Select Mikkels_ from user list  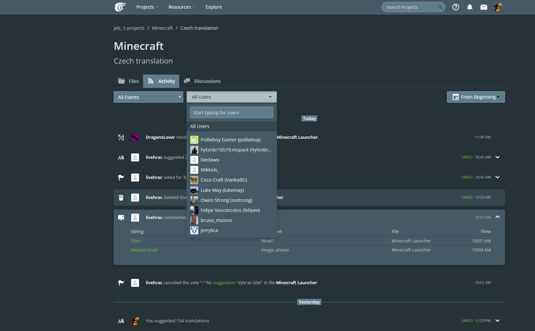(232, 170)
